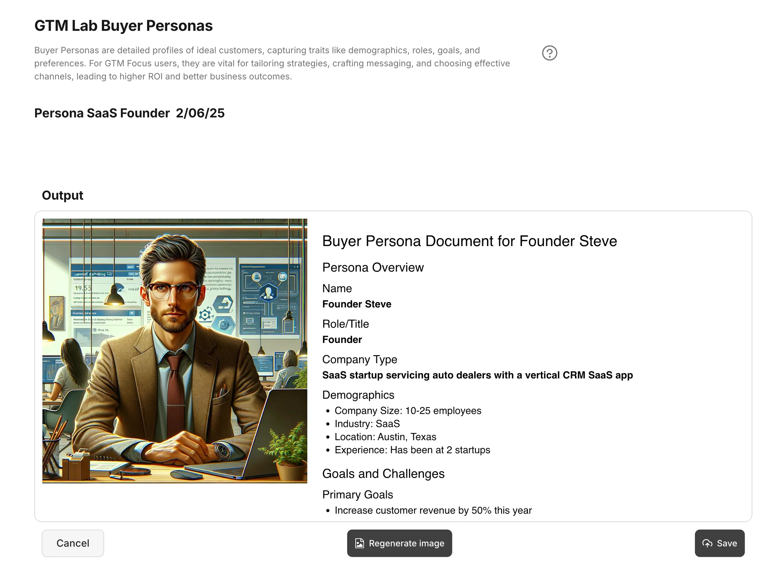Click the Company Size bullet item
Screen dimensions: 766x580
point(408,410)
